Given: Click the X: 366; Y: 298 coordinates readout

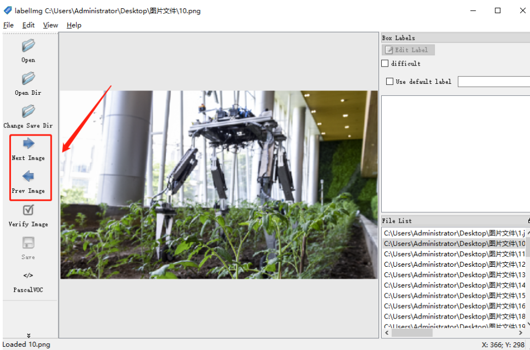Looking at the screenshot, I should 503,345.
